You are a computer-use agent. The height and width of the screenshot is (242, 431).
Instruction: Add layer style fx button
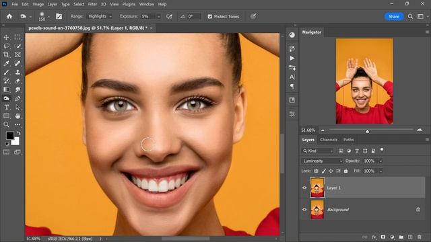[374, 237]
